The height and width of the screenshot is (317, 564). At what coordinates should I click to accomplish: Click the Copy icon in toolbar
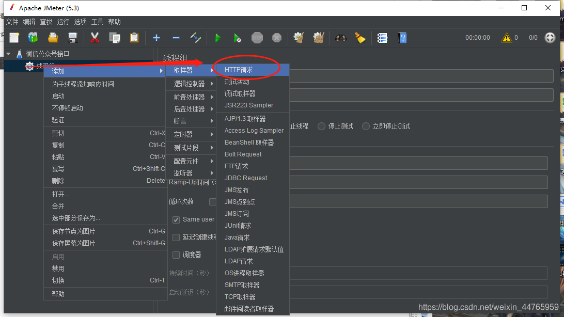click(115, 38)
